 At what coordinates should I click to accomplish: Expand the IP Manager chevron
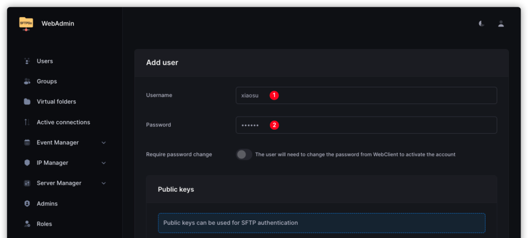click(104, 163)
